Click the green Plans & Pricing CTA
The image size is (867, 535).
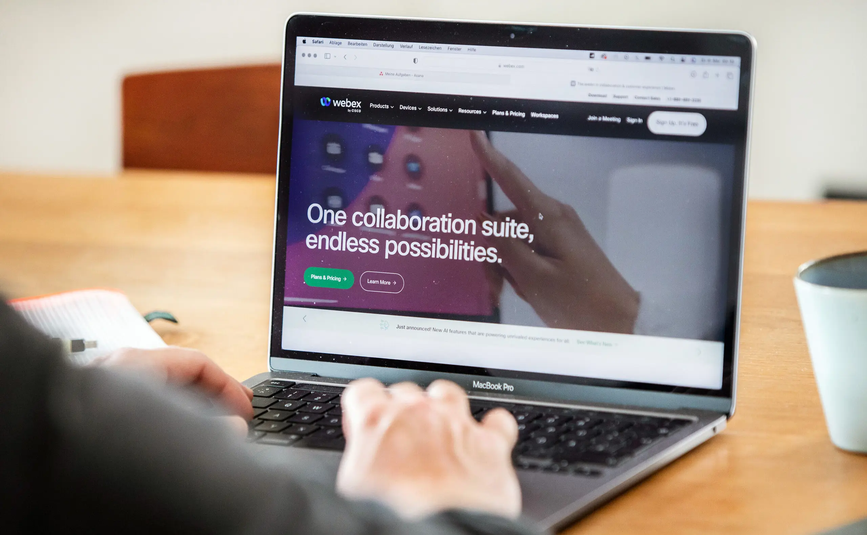click(x=328, y=277)
